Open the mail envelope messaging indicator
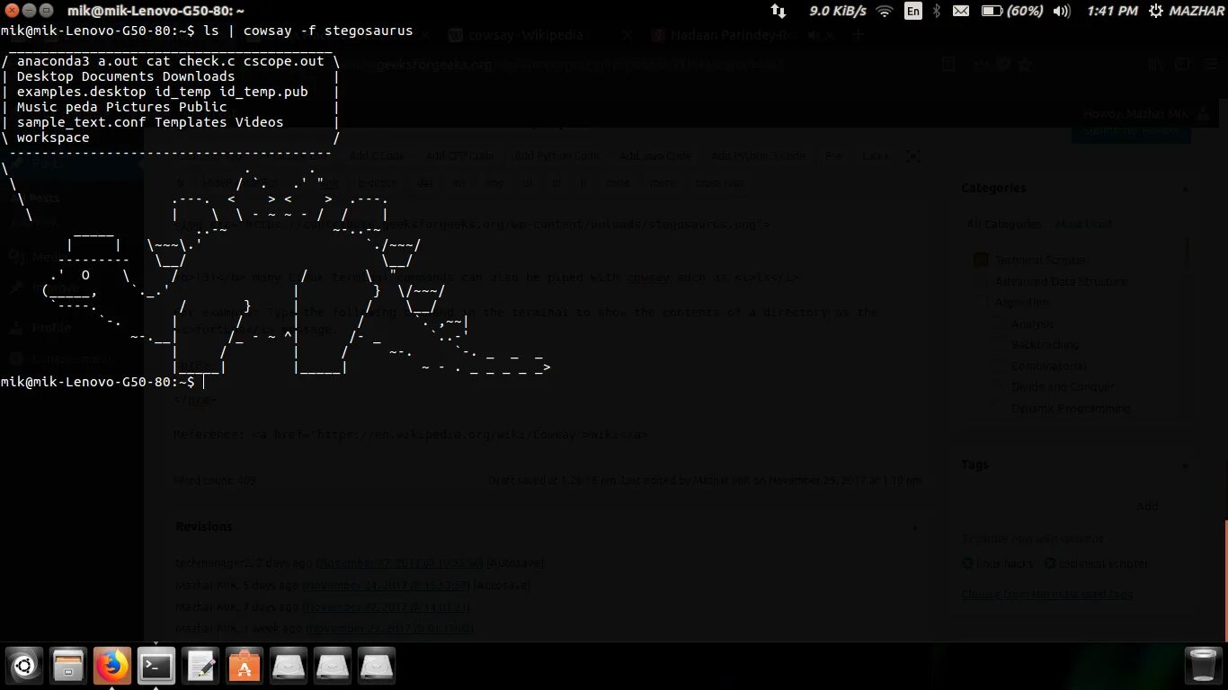The image size is (1228, 690). pos(961,11)
